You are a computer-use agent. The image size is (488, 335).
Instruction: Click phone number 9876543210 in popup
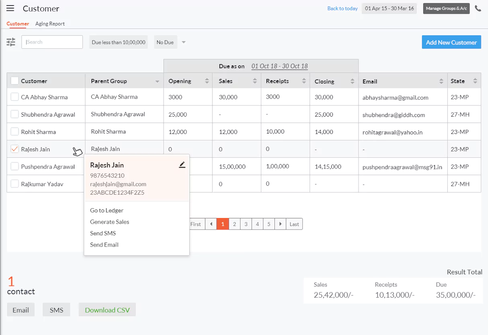pyautogui.click(x=107, y=175)
